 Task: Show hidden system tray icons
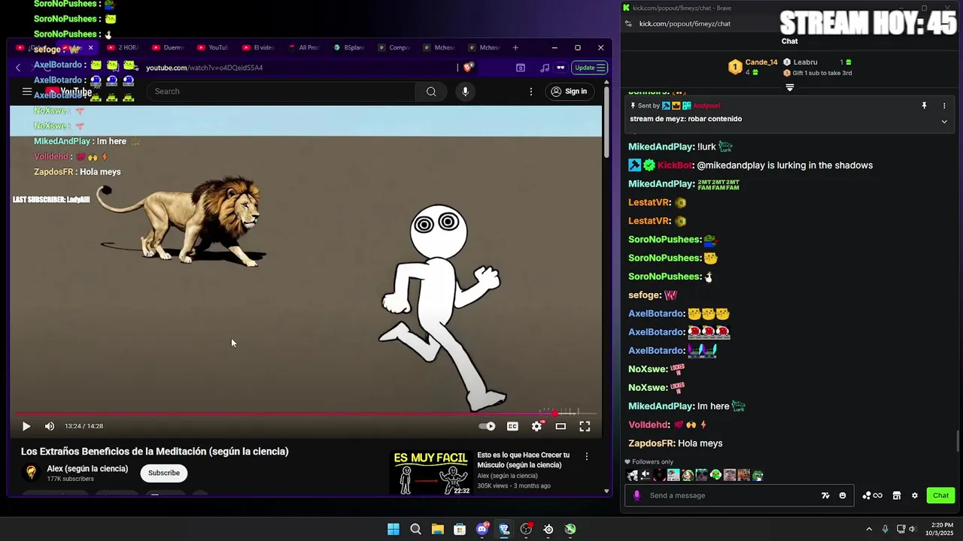tap(869, 529)
